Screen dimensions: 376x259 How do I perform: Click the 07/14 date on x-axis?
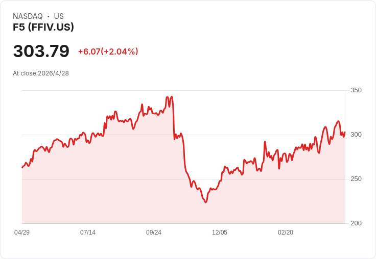(88, 232)
